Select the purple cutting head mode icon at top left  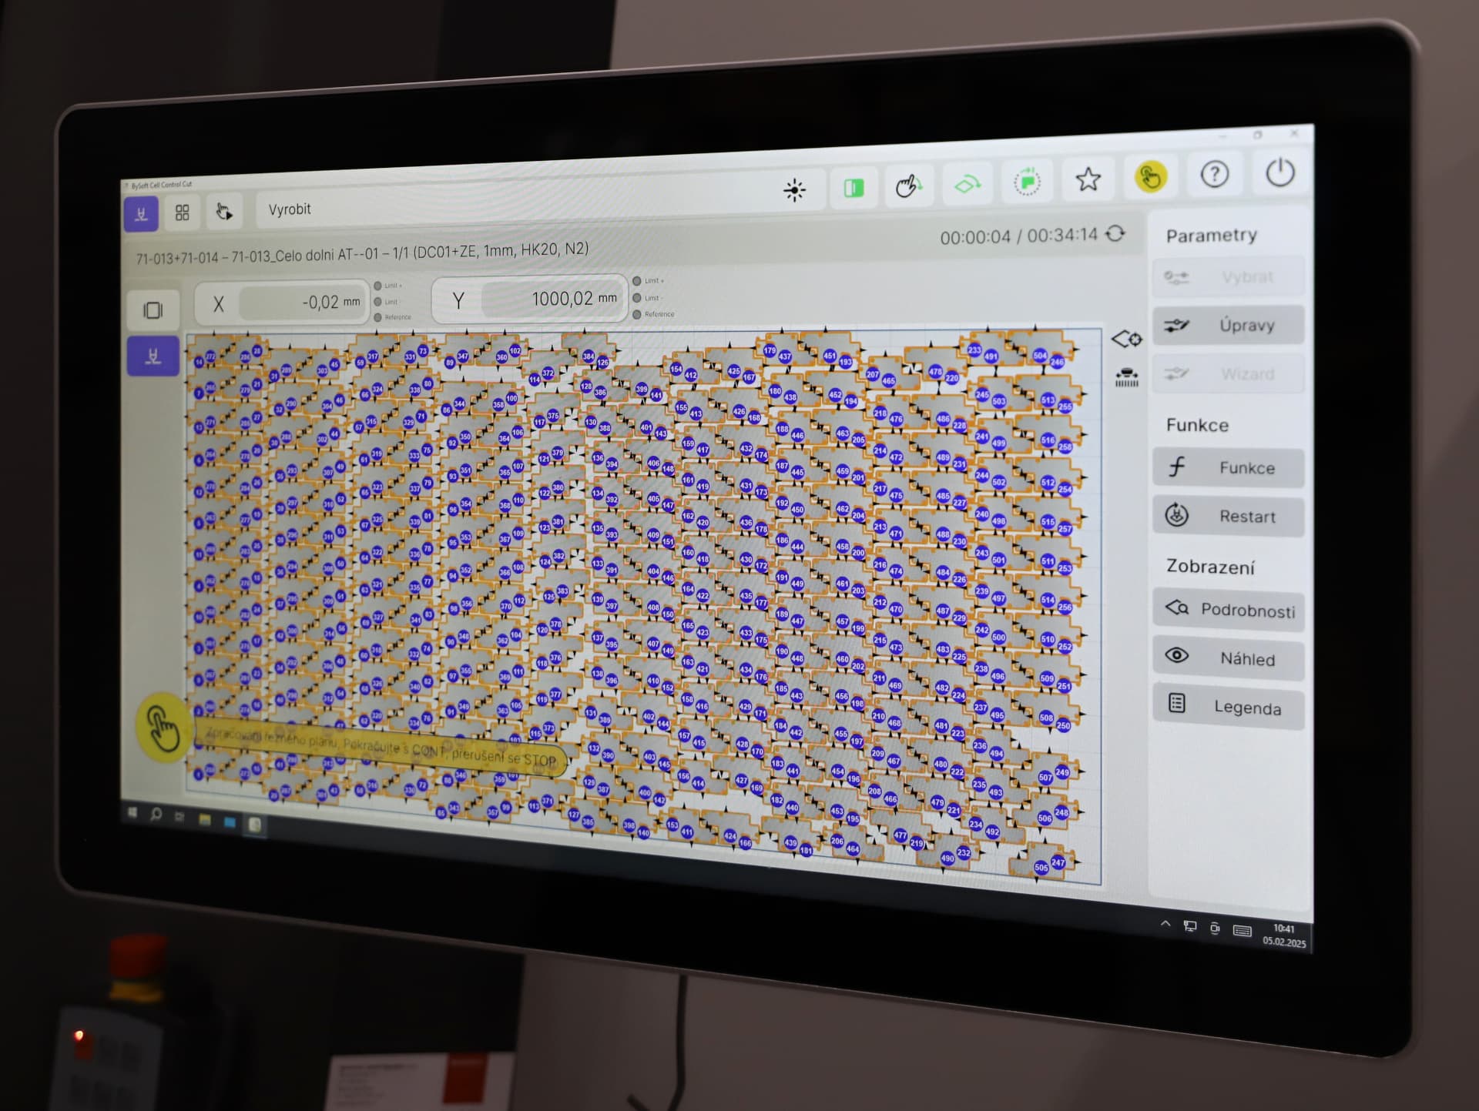tap(141, 214)
